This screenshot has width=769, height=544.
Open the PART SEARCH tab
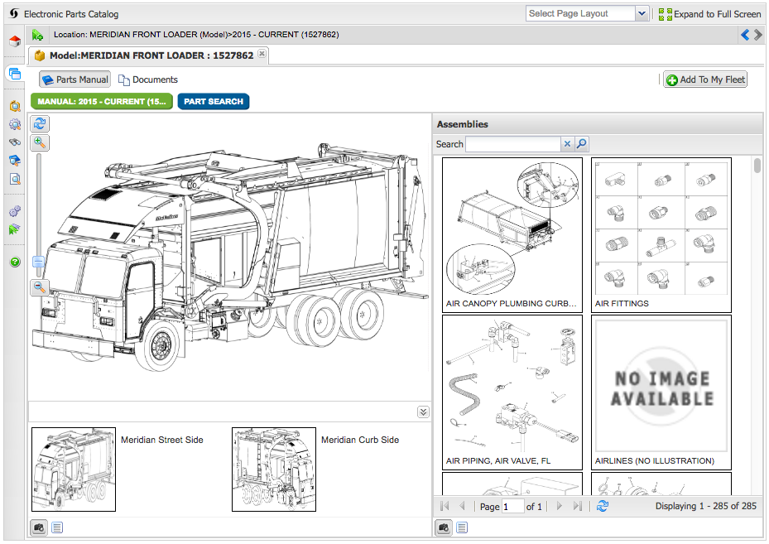pyautogui.click(x=214, y=102)
